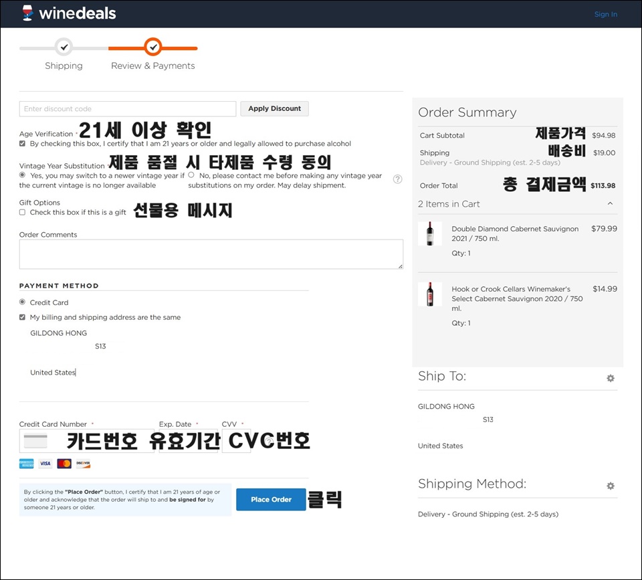Image resolution: width=642 pixels, height=580 pixels.
Task: Edit Shipping Method via gear icon
Action: [611, 486]
